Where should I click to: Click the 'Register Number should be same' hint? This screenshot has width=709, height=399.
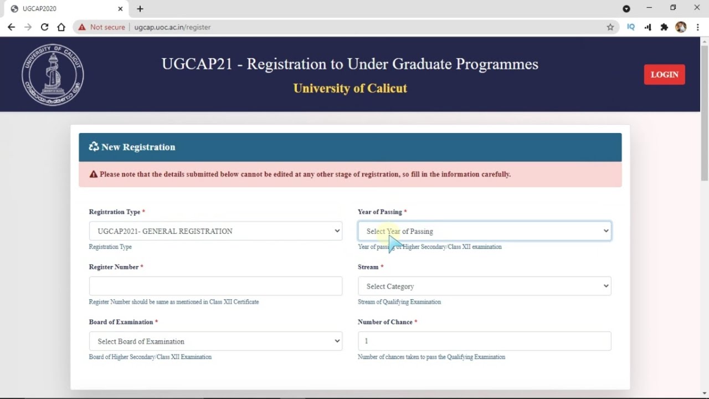tap(174, 302)
